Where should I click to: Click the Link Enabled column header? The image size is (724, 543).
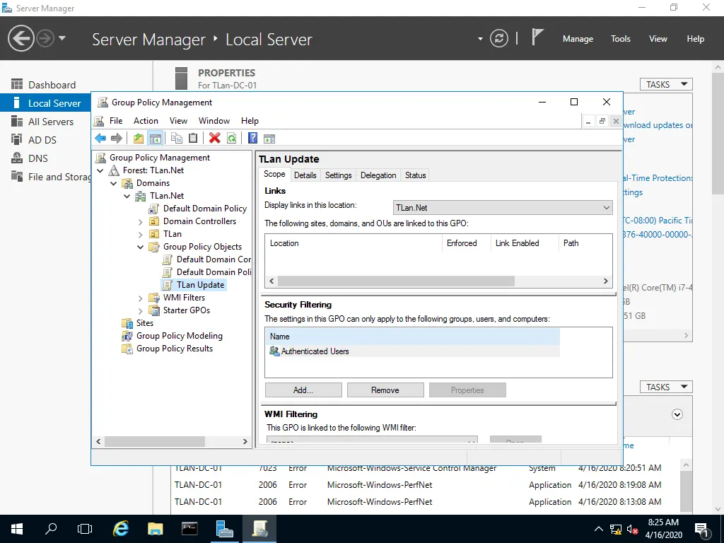click(524, 243)
